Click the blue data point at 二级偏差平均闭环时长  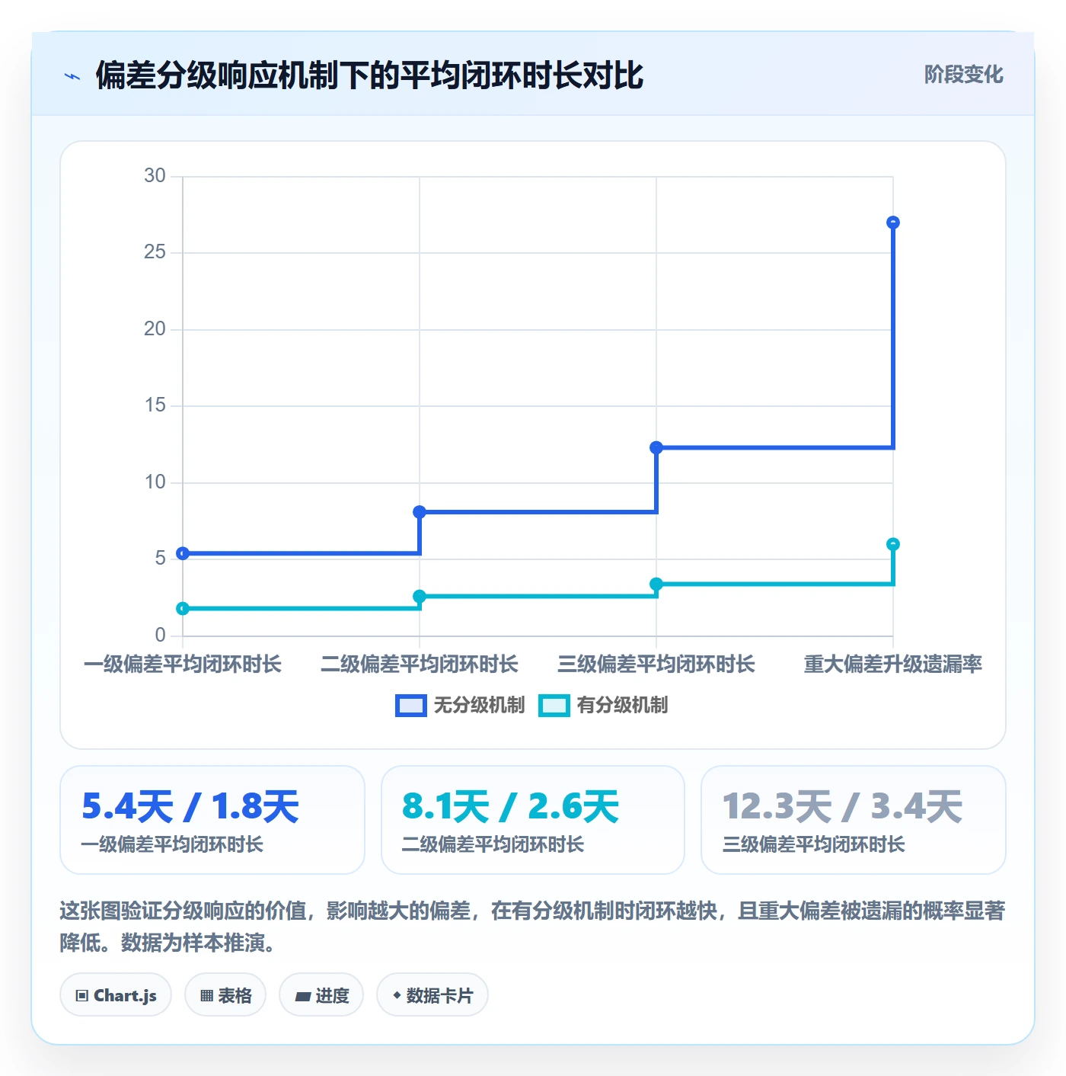click(420, 512)
